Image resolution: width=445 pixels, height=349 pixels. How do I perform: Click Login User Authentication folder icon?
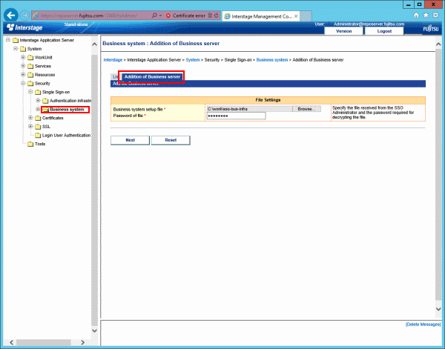pyautogui.click(x=38, y=136)
